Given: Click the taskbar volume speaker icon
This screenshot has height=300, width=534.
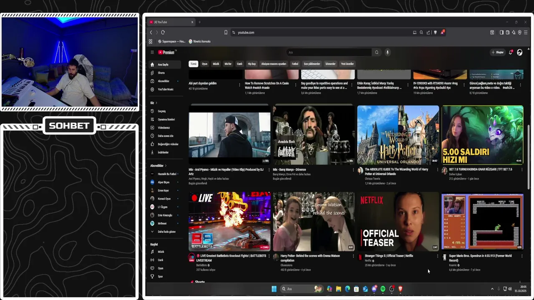Looking at the screenshot, I should (x=510, y=289).
